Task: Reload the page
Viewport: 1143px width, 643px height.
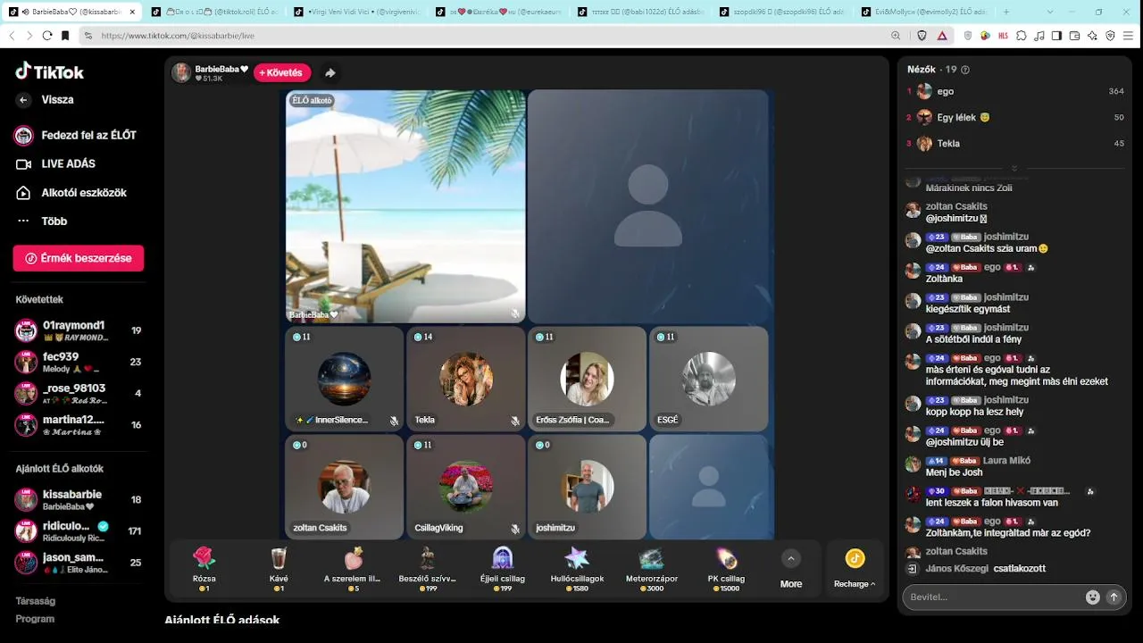Action: (x=47, y=36)
